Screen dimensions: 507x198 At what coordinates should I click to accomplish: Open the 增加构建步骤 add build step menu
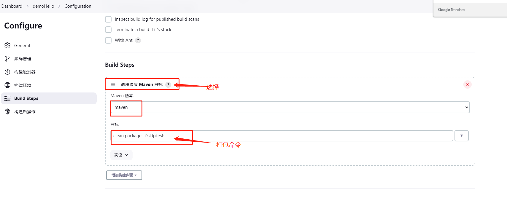124,175
